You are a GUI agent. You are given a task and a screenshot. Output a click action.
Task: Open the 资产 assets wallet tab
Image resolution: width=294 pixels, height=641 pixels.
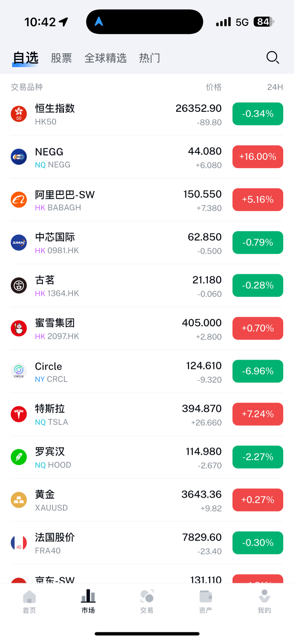pos(206,602)
